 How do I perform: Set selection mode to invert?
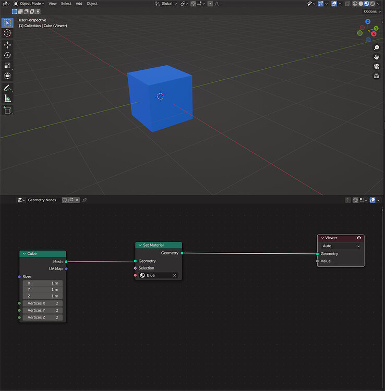coord(32,11)
